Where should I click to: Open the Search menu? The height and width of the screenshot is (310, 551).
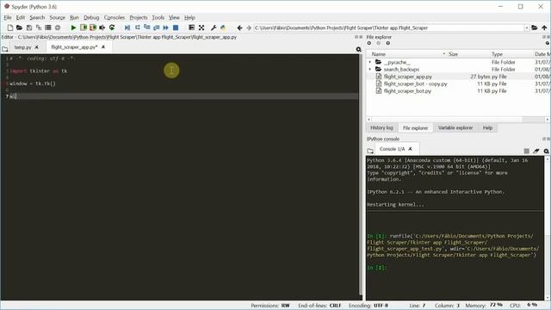click(x=37, y=17)
